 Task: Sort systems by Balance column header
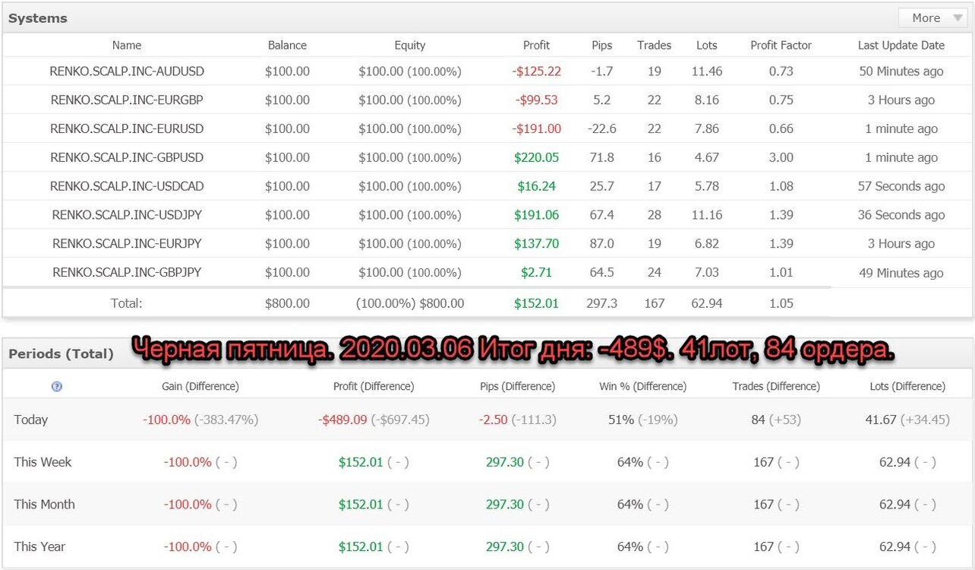click(287, 46)
